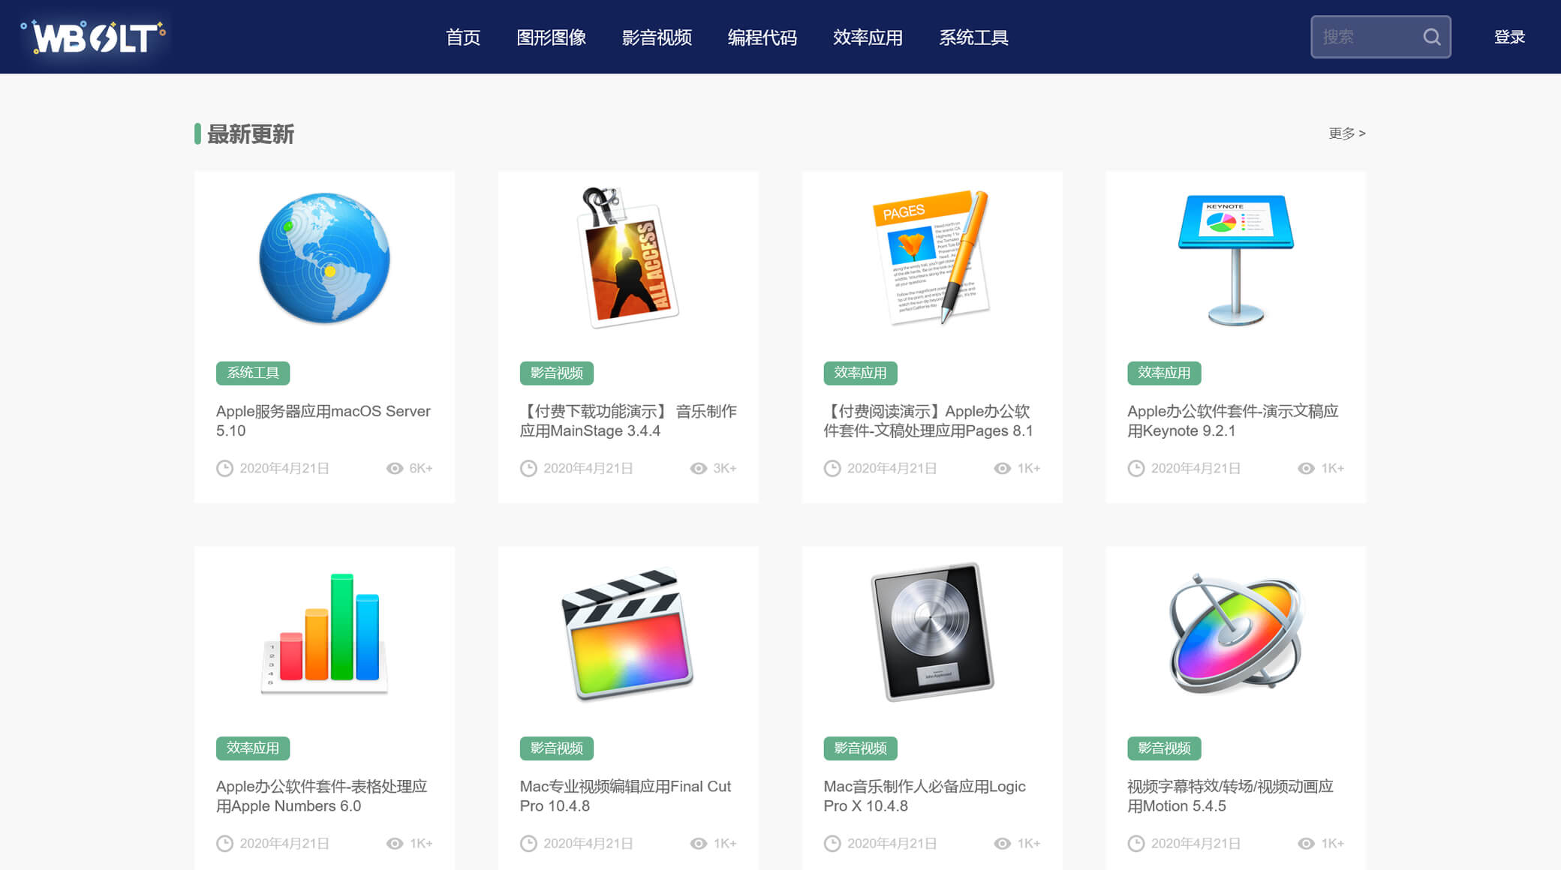Screen dimensions: 1561x870
Task: Click the 6K+ view count
Action: pyautogui.click(x=421, y=468)
